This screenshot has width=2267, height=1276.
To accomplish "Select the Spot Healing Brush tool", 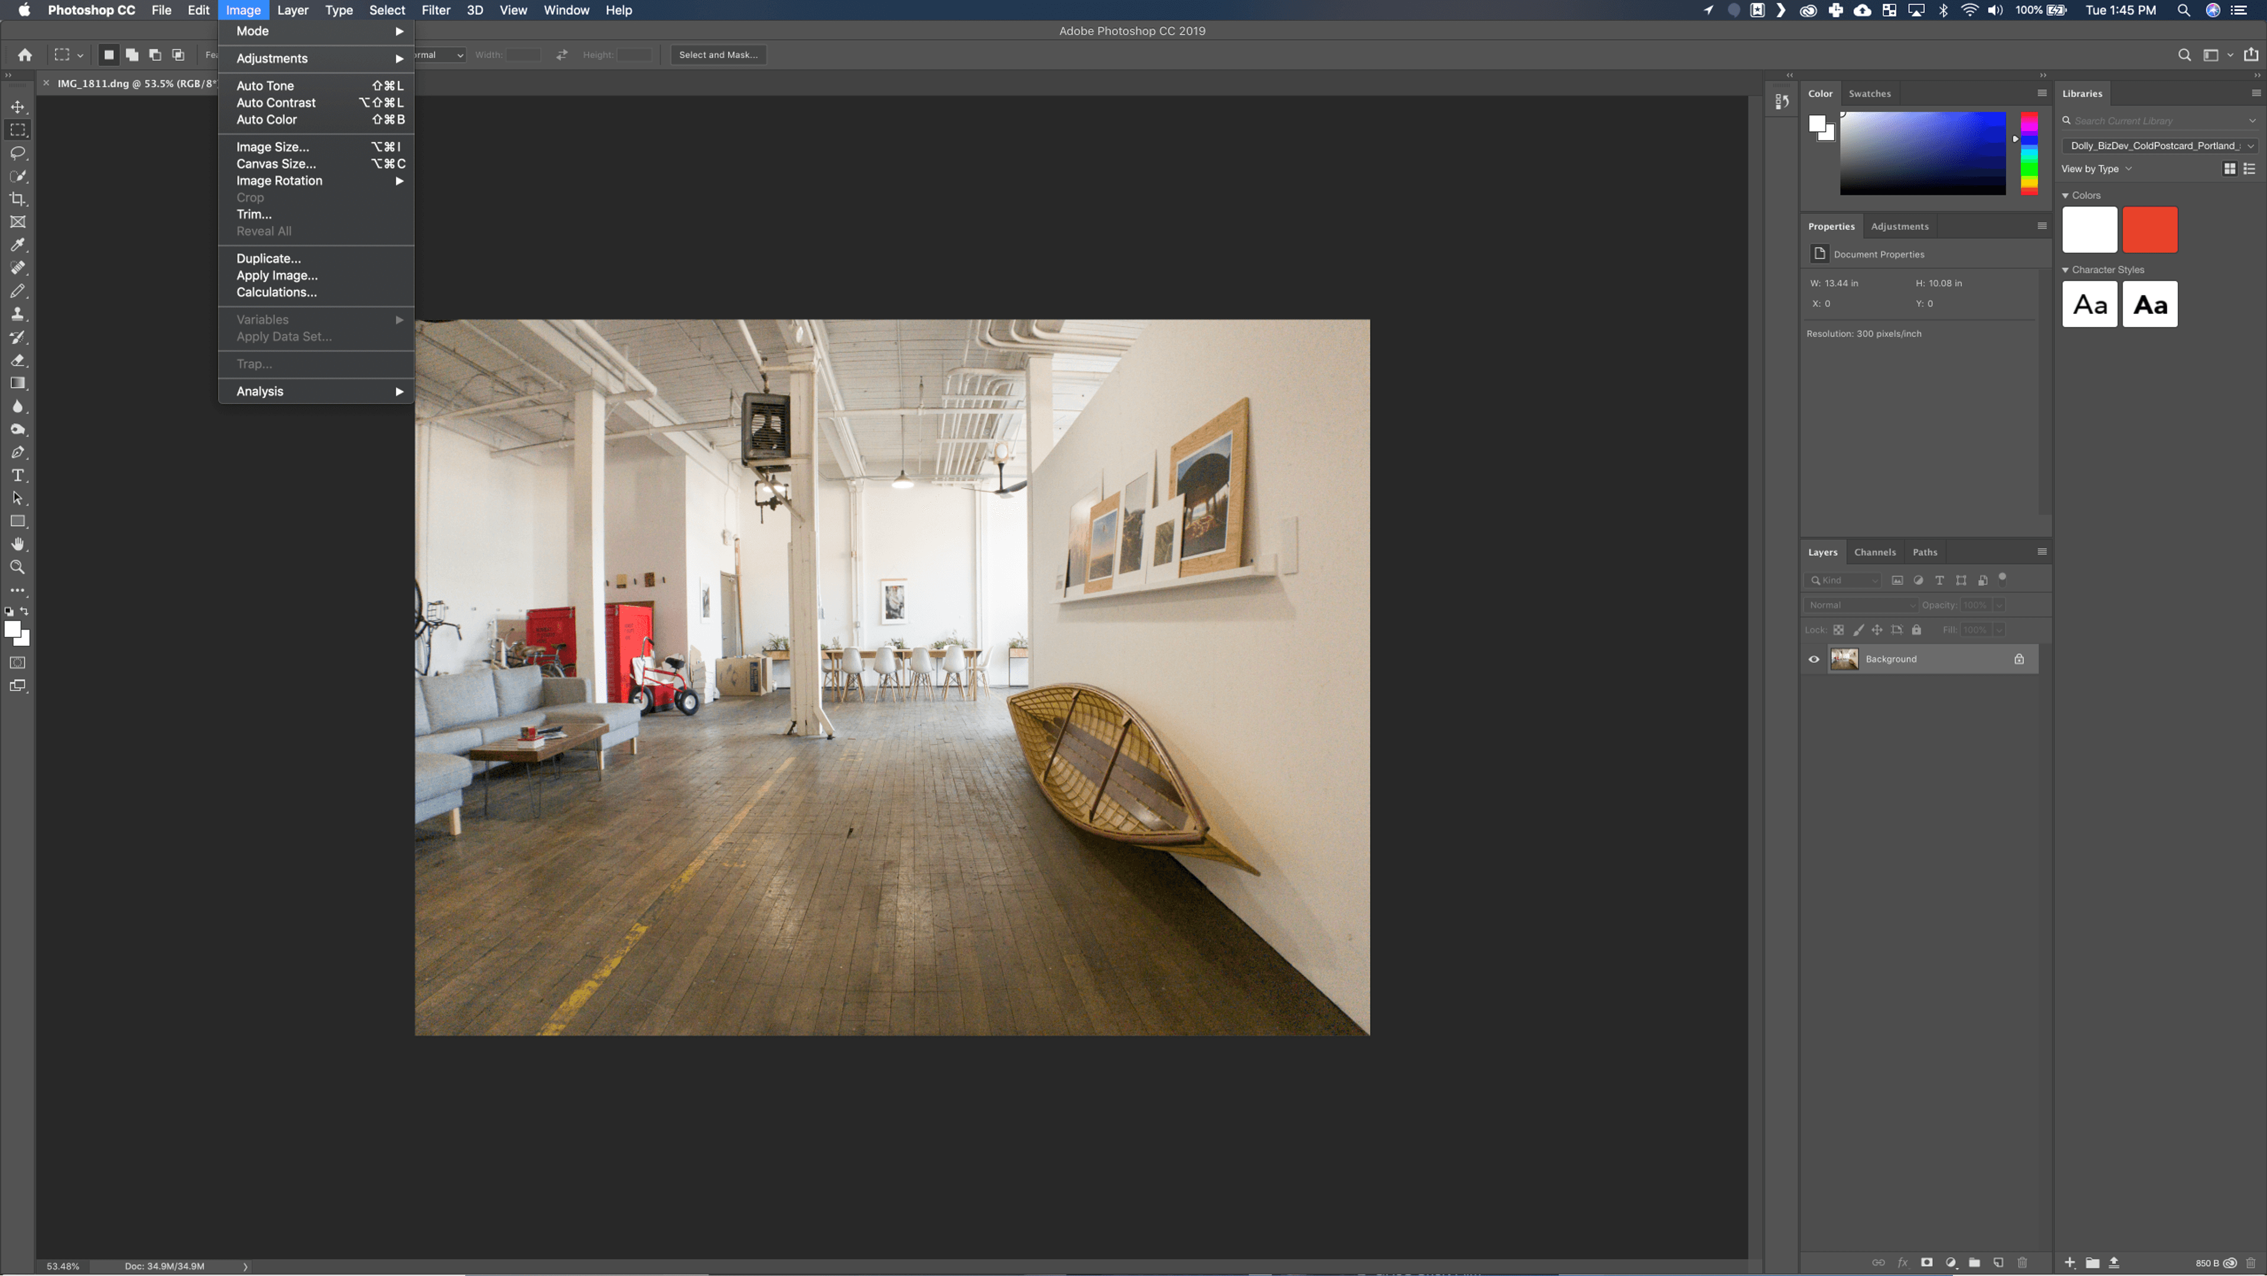I will [18, 267].
